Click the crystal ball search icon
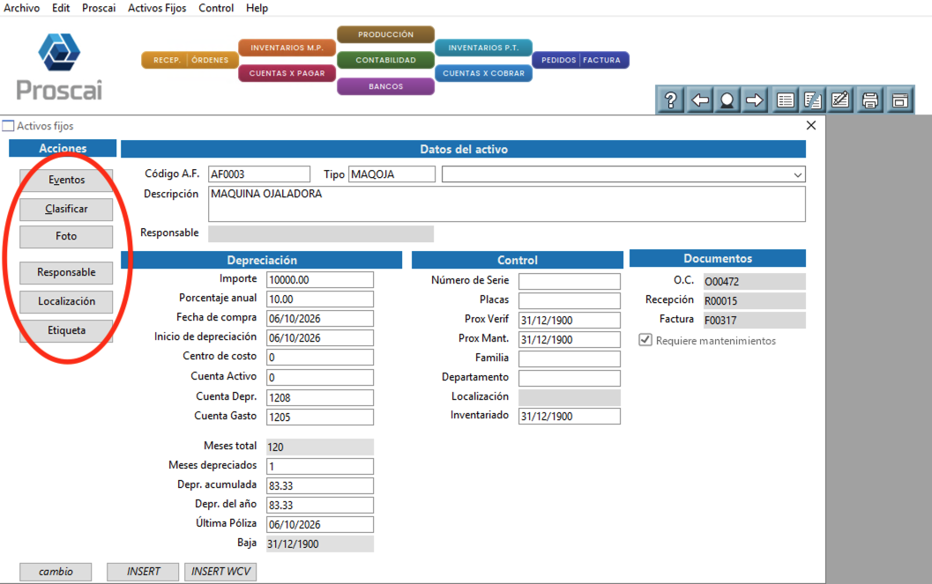 pos(727,100)
